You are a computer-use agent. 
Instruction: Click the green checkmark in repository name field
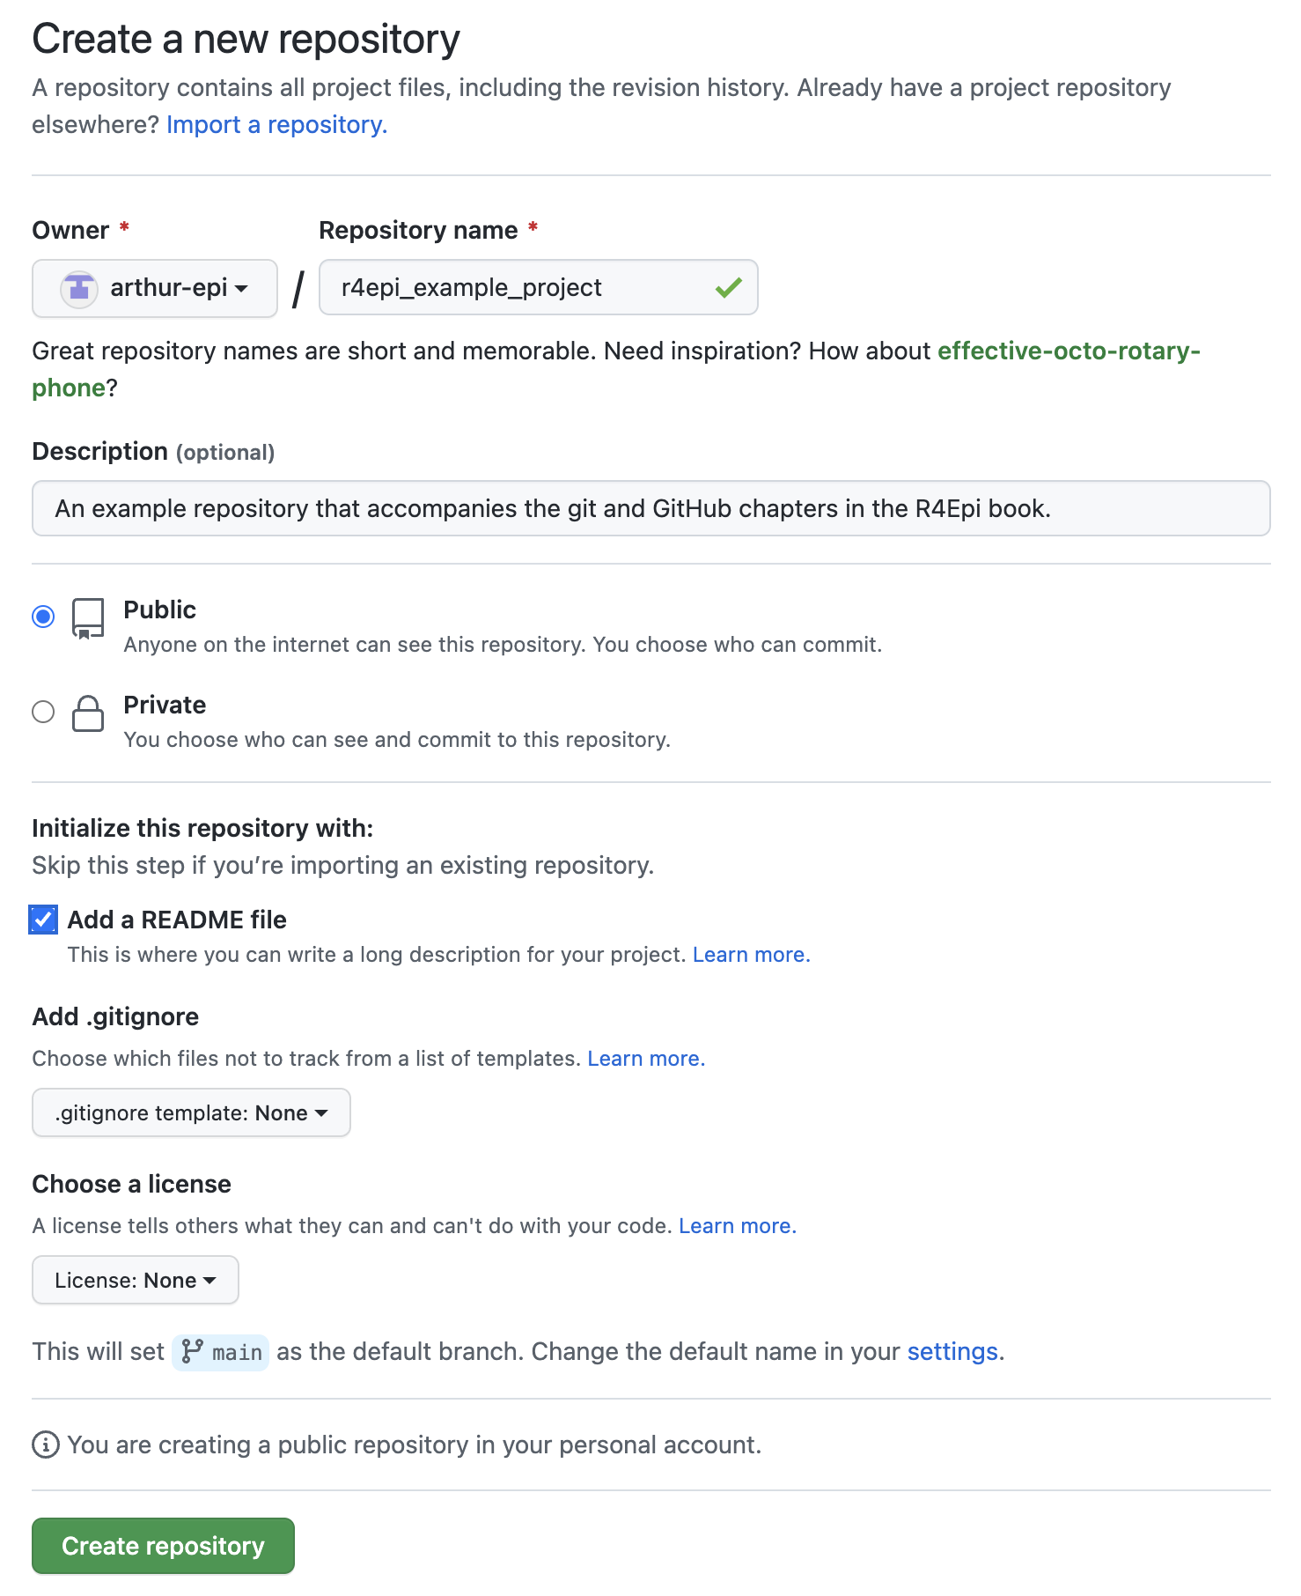coord(729,287)
